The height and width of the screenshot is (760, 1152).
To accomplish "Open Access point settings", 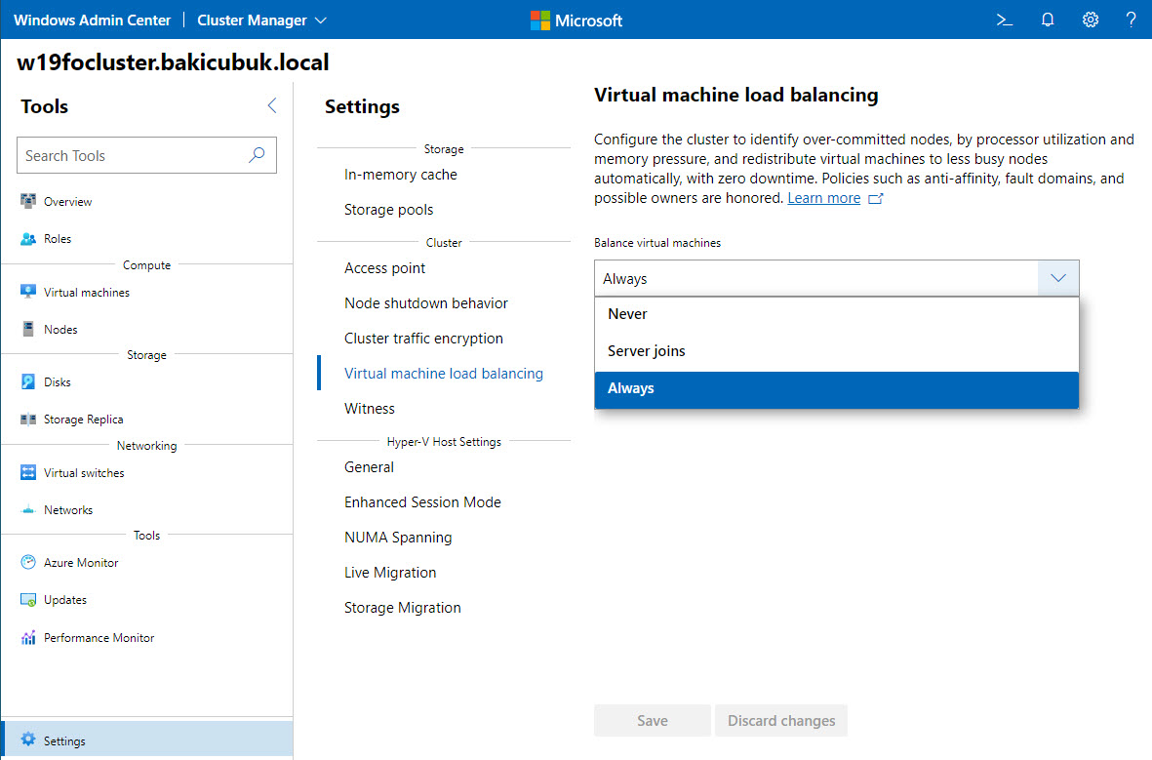I will click(385, 268).
